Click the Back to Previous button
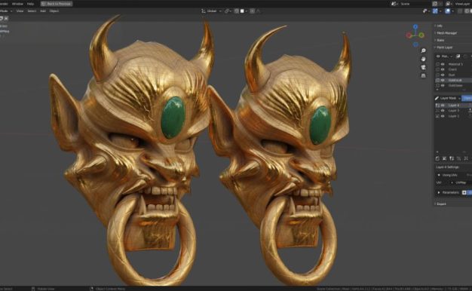This screenshot has width=472, height=291. (x=57, y=4)
